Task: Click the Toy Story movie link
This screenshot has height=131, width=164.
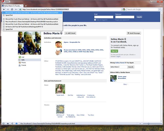Action: pos(91,115)
